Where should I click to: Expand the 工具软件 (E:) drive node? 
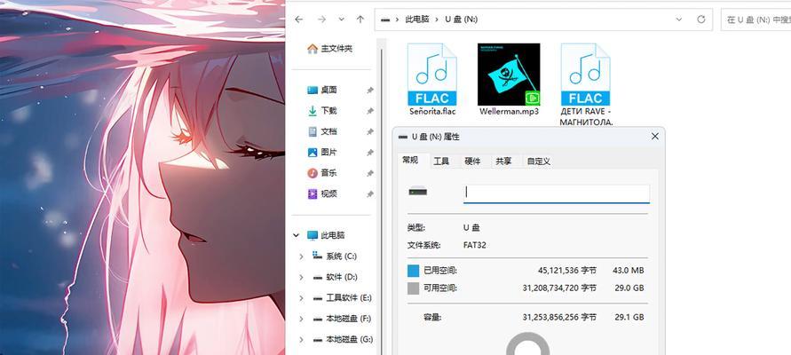coord(301,298)
